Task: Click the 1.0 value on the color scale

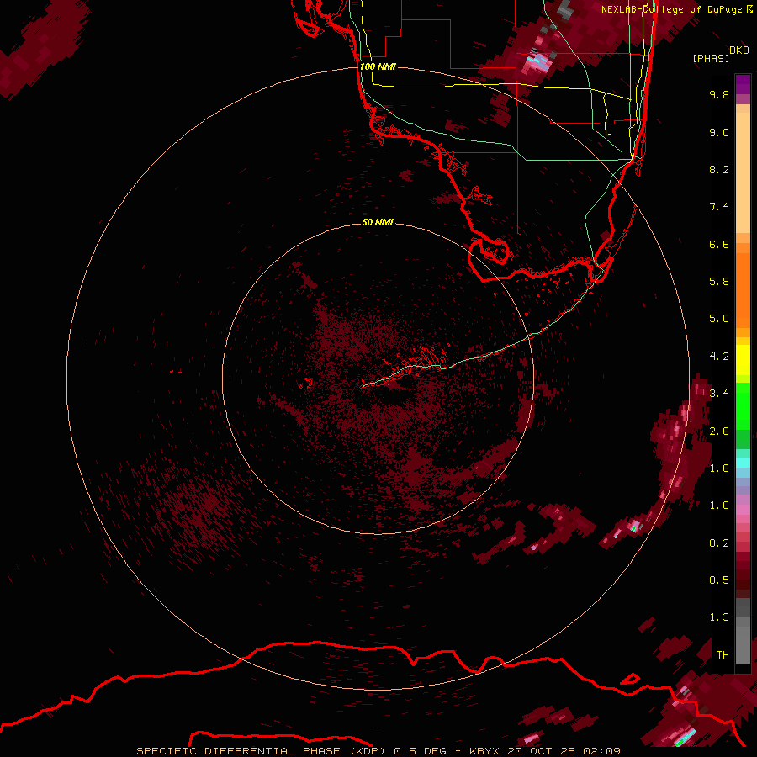Action: click(719, 506)
